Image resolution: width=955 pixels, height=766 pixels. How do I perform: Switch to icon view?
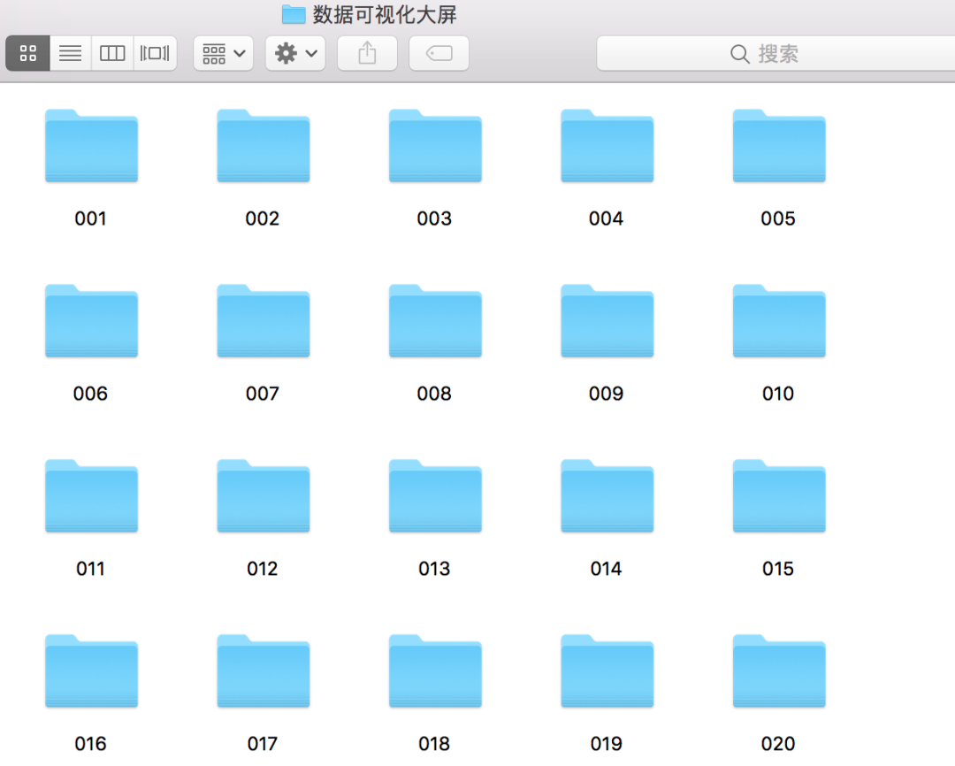tap(28, 54)
